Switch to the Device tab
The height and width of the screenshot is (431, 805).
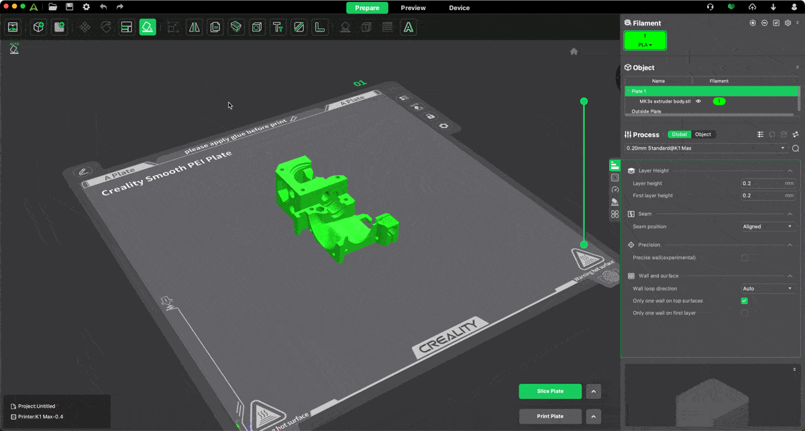[x=459, y=8]
